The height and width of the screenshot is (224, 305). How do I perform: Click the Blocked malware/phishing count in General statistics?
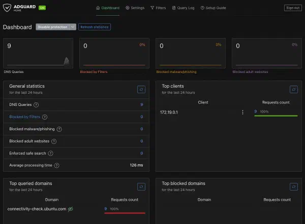point(142,129)
